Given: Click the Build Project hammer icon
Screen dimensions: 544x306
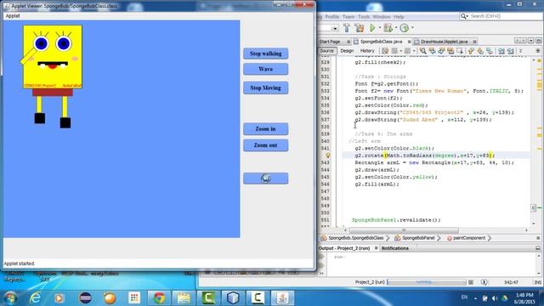Looking at the screenshot, I should (x=347, y=28).
